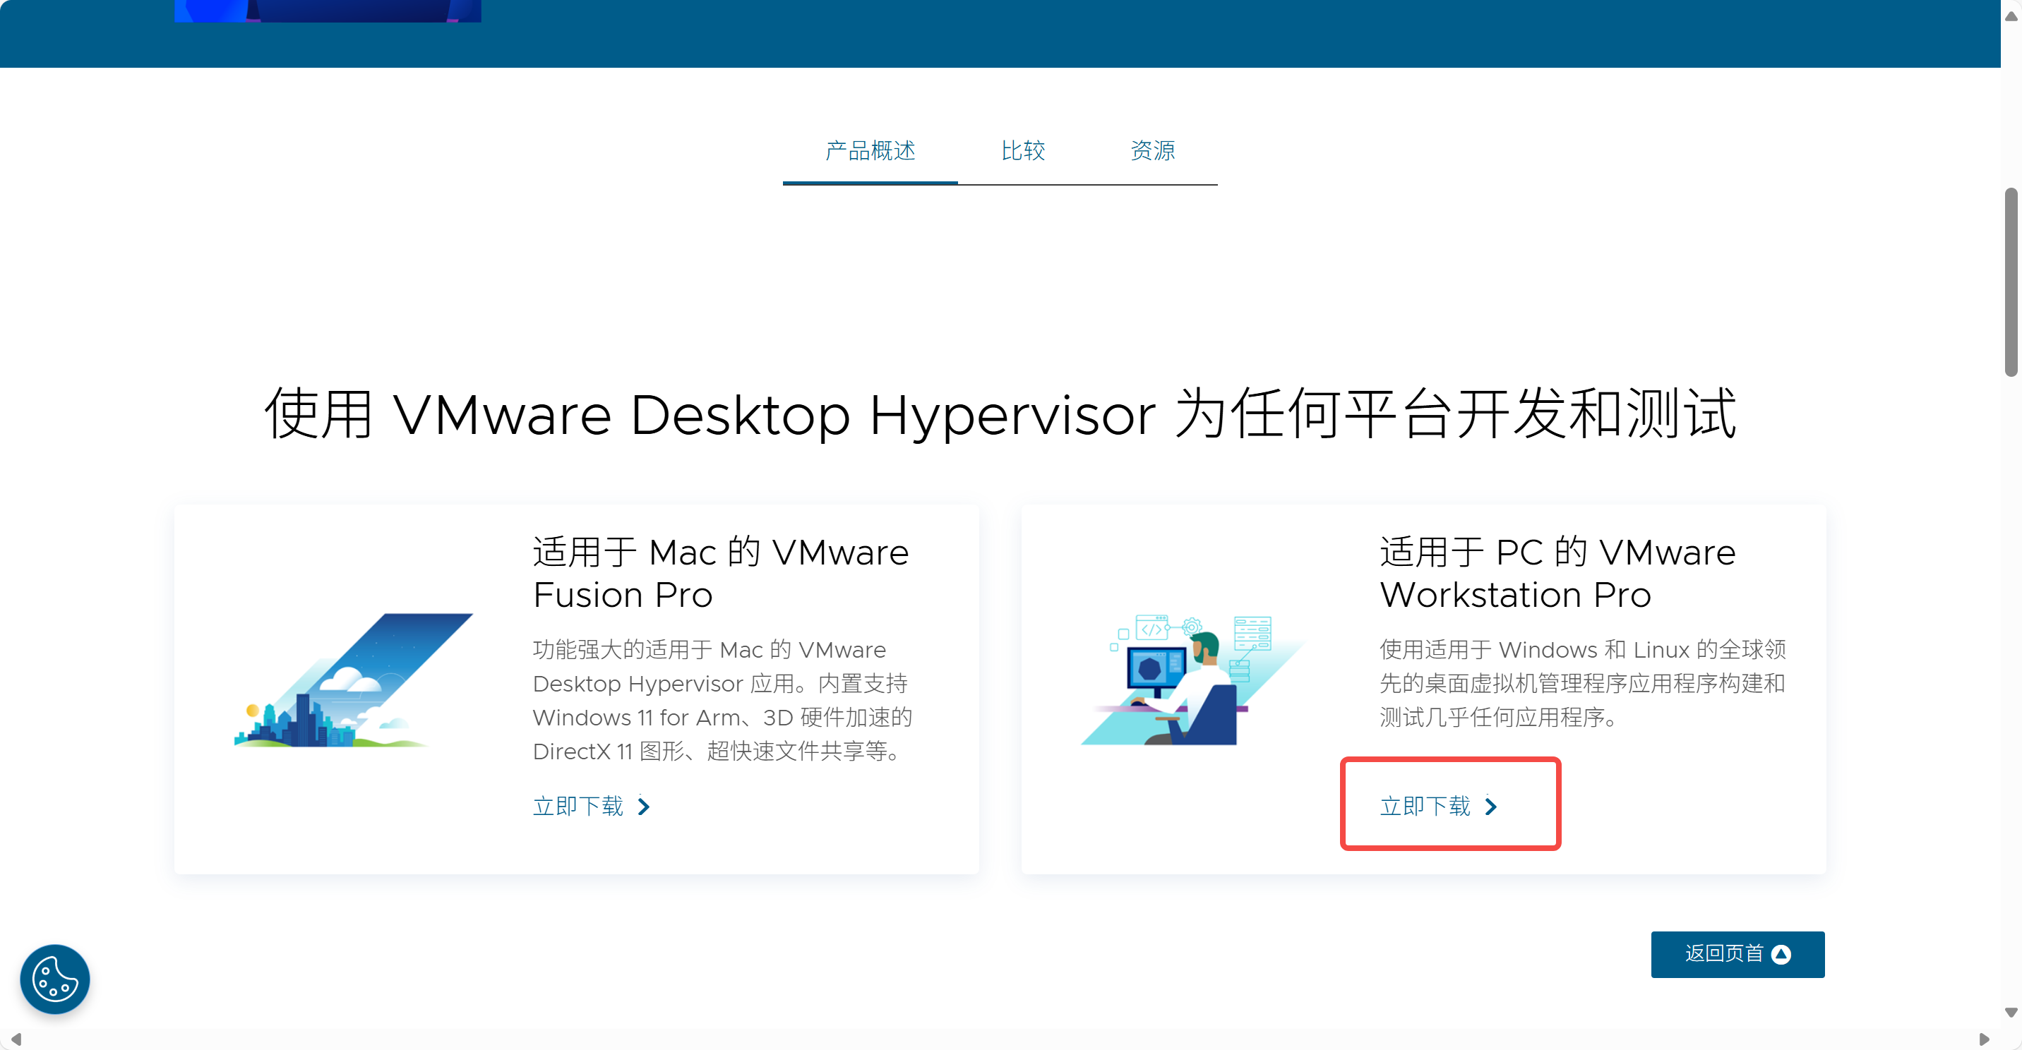
Task: Click the heading 适用于 PC 的 VMware Workstation Pro
Action: (x=1557, y=573)
